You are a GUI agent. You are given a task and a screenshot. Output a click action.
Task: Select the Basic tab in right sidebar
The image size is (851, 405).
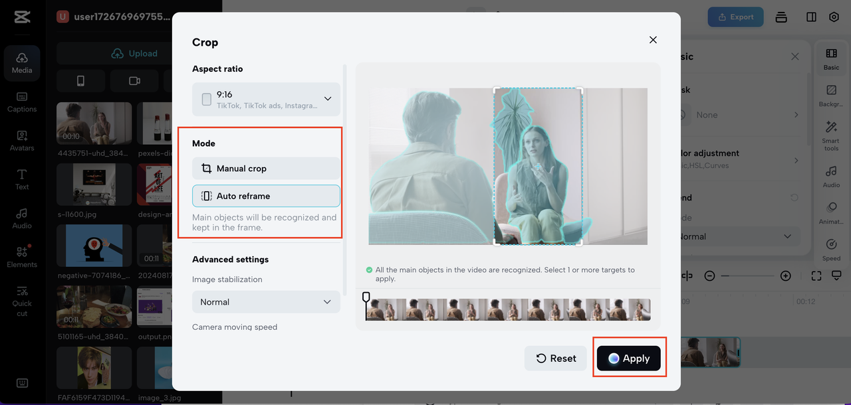click(x=831, y=58)
